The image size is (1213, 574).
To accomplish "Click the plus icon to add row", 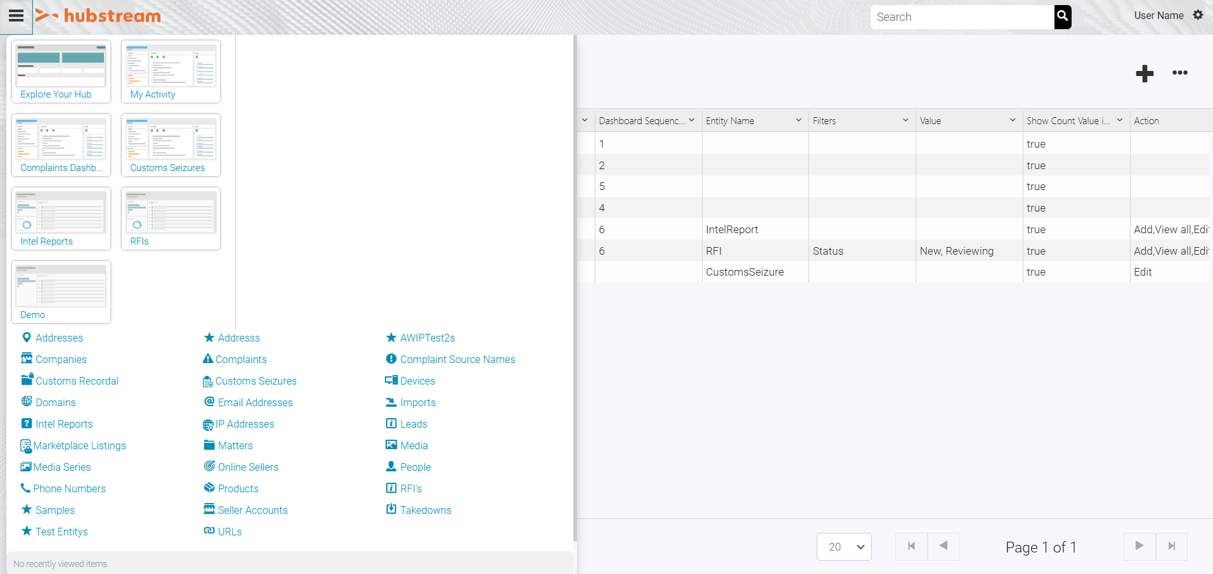I will [x=1145, y=73].
